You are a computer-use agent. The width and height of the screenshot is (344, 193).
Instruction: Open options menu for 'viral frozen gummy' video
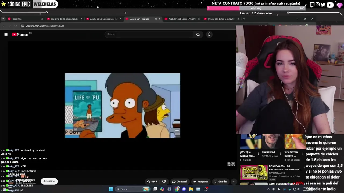point(303,154)
